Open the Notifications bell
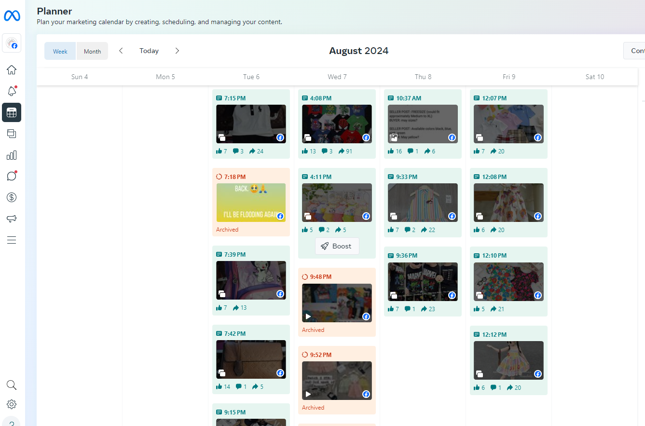 click(x=12, y=91)
